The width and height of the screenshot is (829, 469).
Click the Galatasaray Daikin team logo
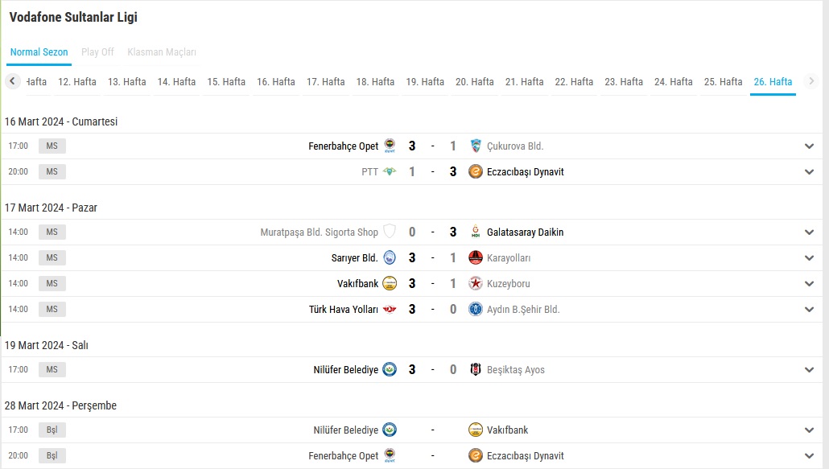click(476, 232)
